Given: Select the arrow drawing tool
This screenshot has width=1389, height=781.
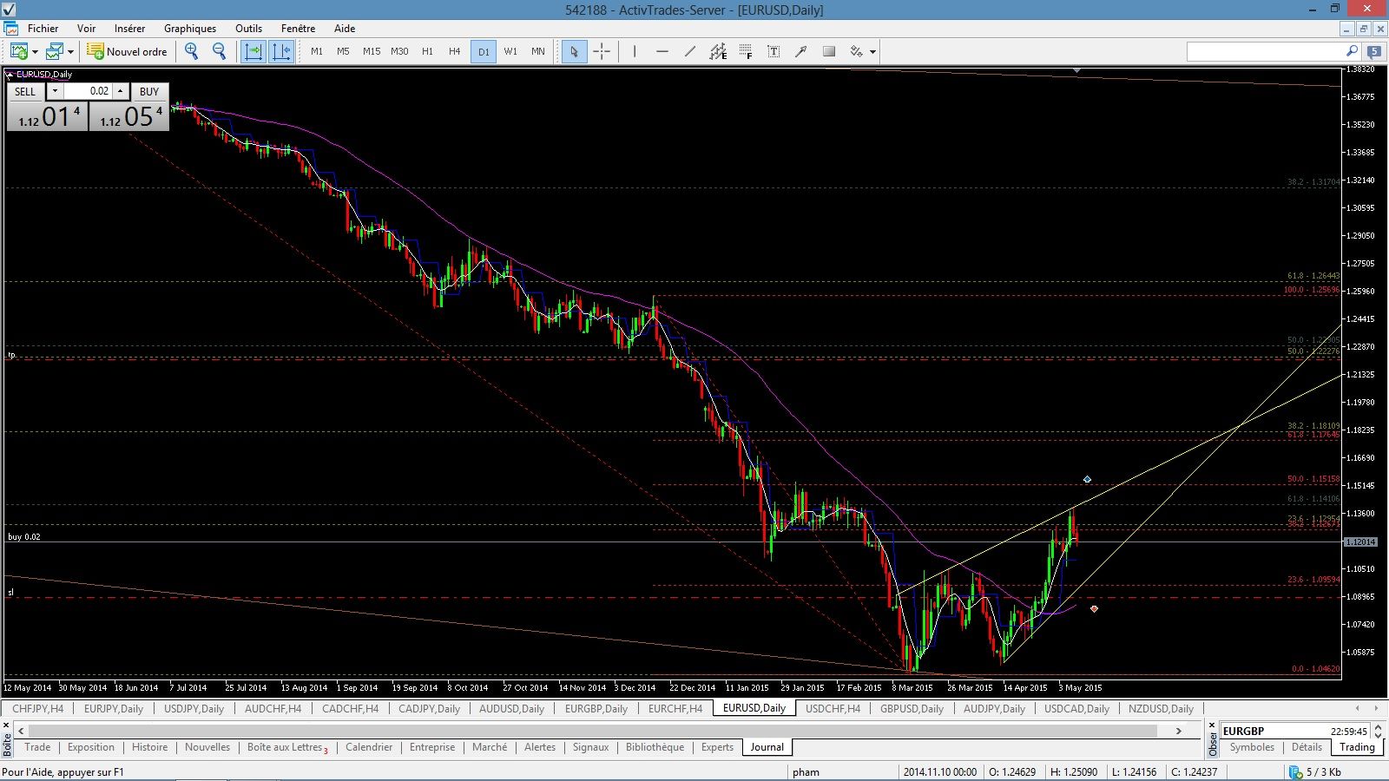Looking at the screenshot, I should pos(801,51).
